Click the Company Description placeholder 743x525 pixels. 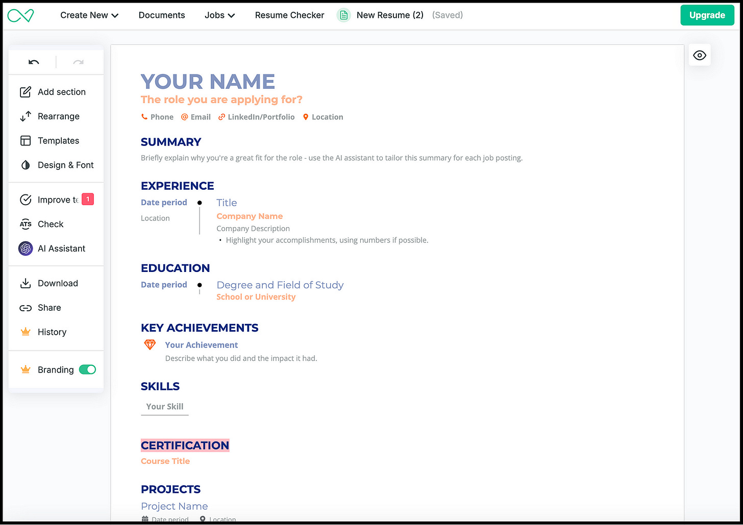tap(253, 229)
